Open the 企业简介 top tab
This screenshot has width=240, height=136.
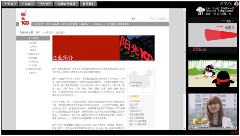click(10, 4)
